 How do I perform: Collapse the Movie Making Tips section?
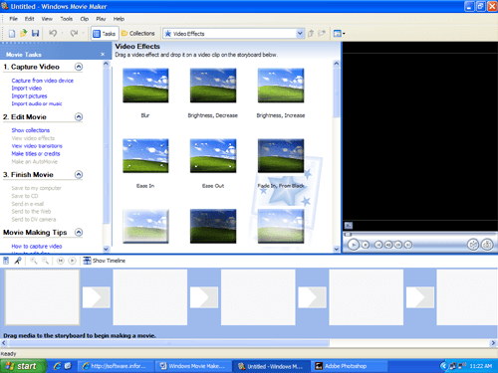[79, 233]
